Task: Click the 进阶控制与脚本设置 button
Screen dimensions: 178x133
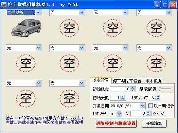Action: click(x=116, y=123)
